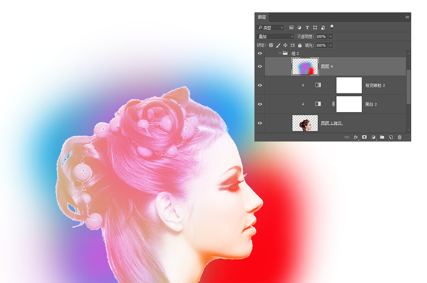
Task: Click the 填充 fill percentage field
Action: [x=321, y=45]
